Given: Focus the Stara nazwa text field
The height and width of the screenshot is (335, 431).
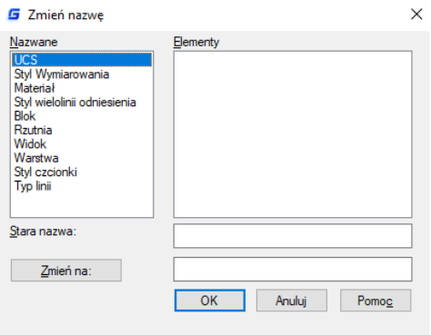Looking at the screenshot, I should [293, 236].
